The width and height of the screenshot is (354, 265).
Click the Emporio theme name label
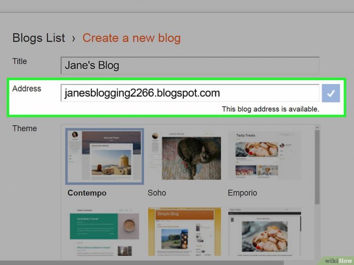242,193
